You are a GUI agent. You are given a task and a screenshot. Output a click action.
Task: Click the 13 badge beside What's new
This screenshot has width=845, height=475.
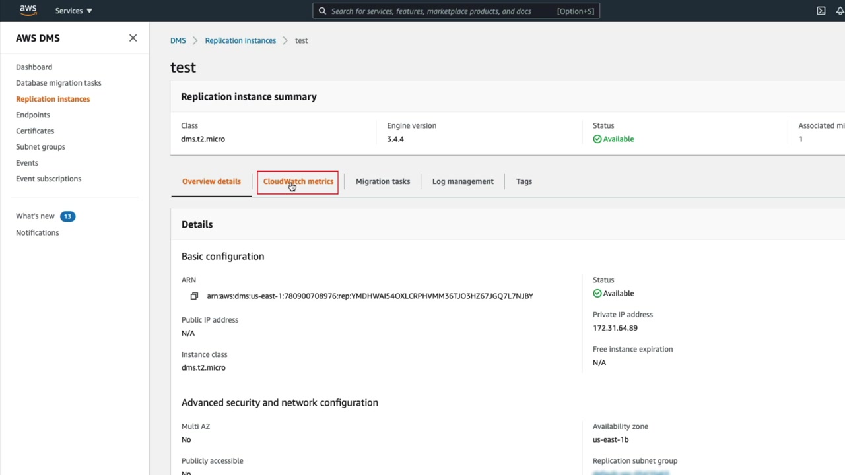(67, 216)
